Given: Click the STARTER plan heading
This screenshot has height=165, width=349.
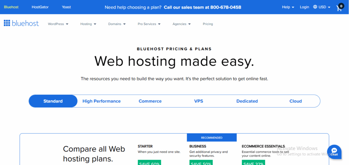Looking at the screenshot, I should [145, 146].
